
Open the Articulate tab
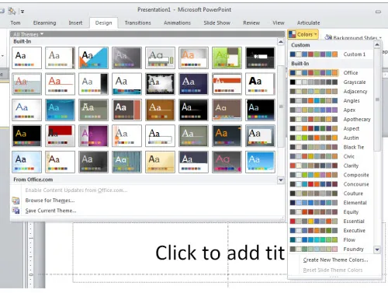tap(308, 23)
